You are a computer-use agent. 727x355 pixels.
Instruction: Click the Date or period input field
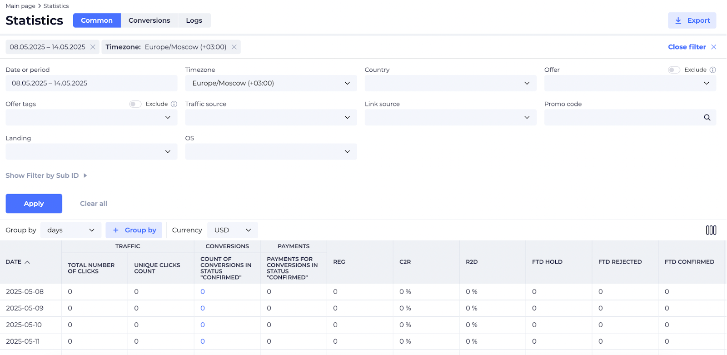point(91,83)
